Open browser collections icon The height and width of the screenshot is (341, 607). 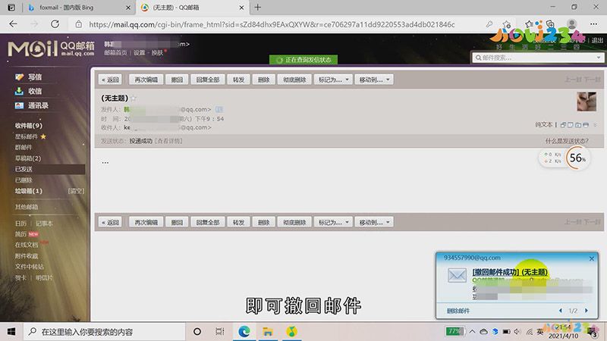[550, 24]
